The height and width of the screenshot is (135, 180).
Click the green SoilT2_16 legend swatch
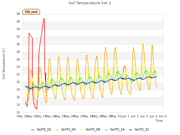pos(106,130)
